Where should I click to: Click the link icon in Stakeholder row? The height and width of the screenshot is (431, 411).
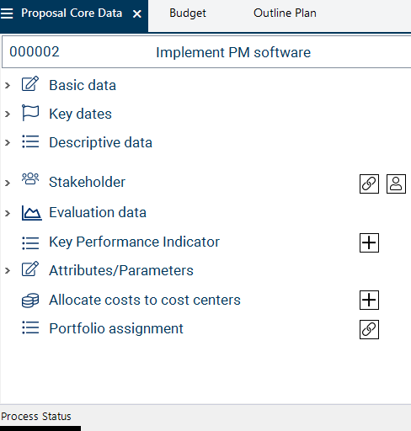click(369, 184)
